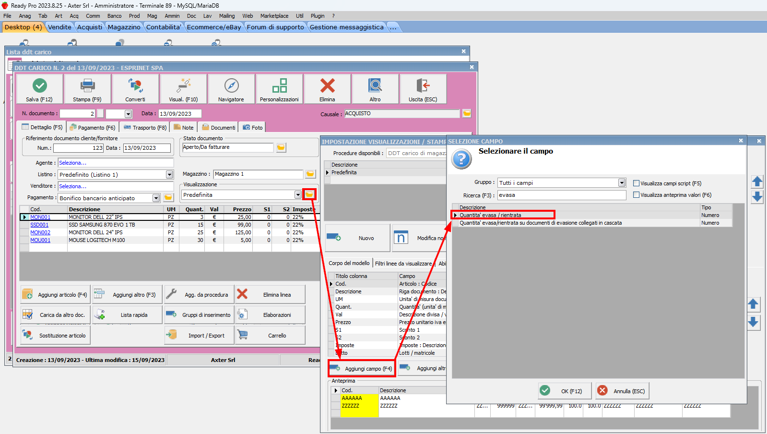
Task: Enable Visualizza campi script (F5)
Action: tap(636, 183)
